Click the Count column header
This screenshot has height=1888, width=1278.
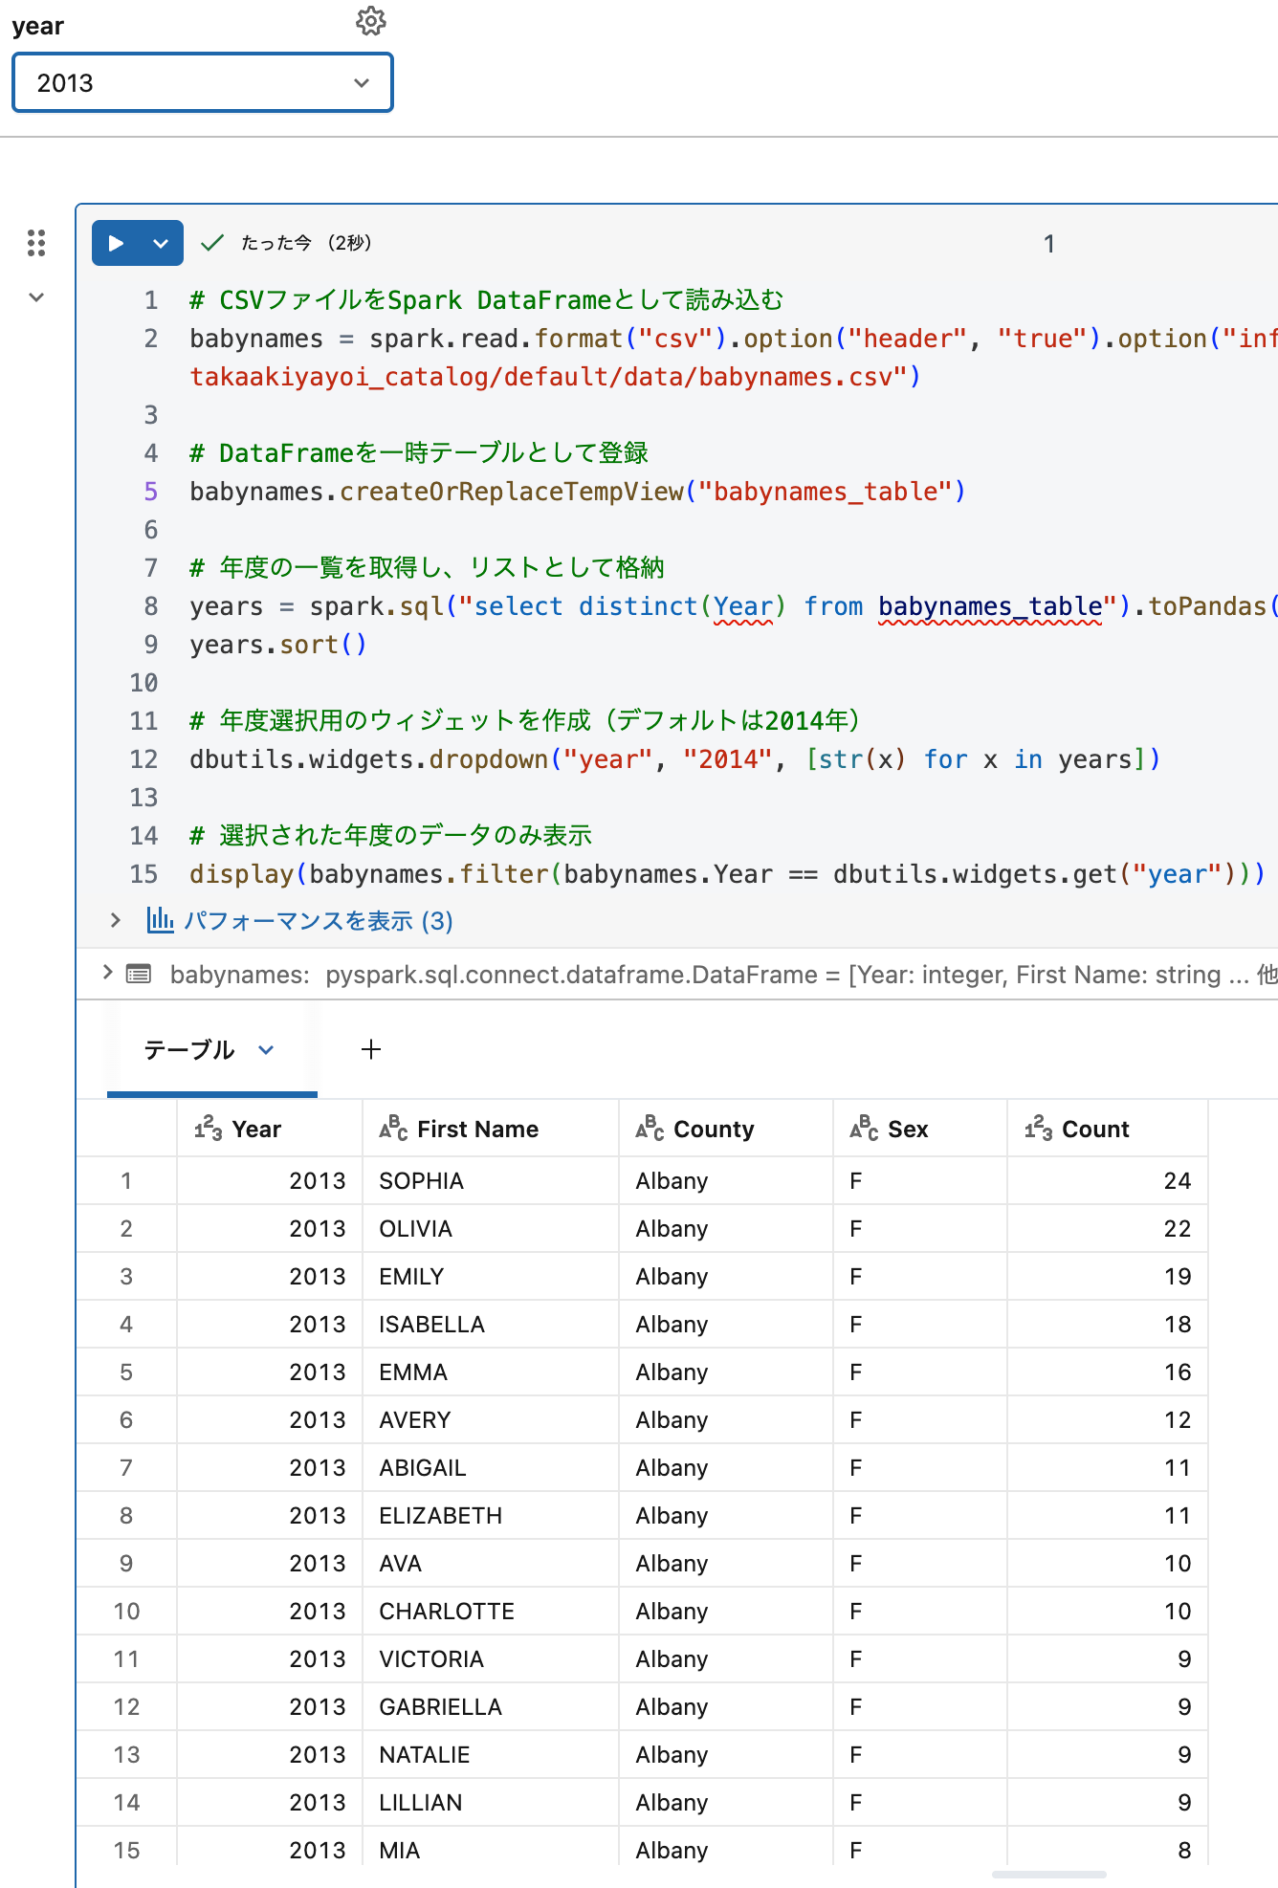pos(1108,1129)
